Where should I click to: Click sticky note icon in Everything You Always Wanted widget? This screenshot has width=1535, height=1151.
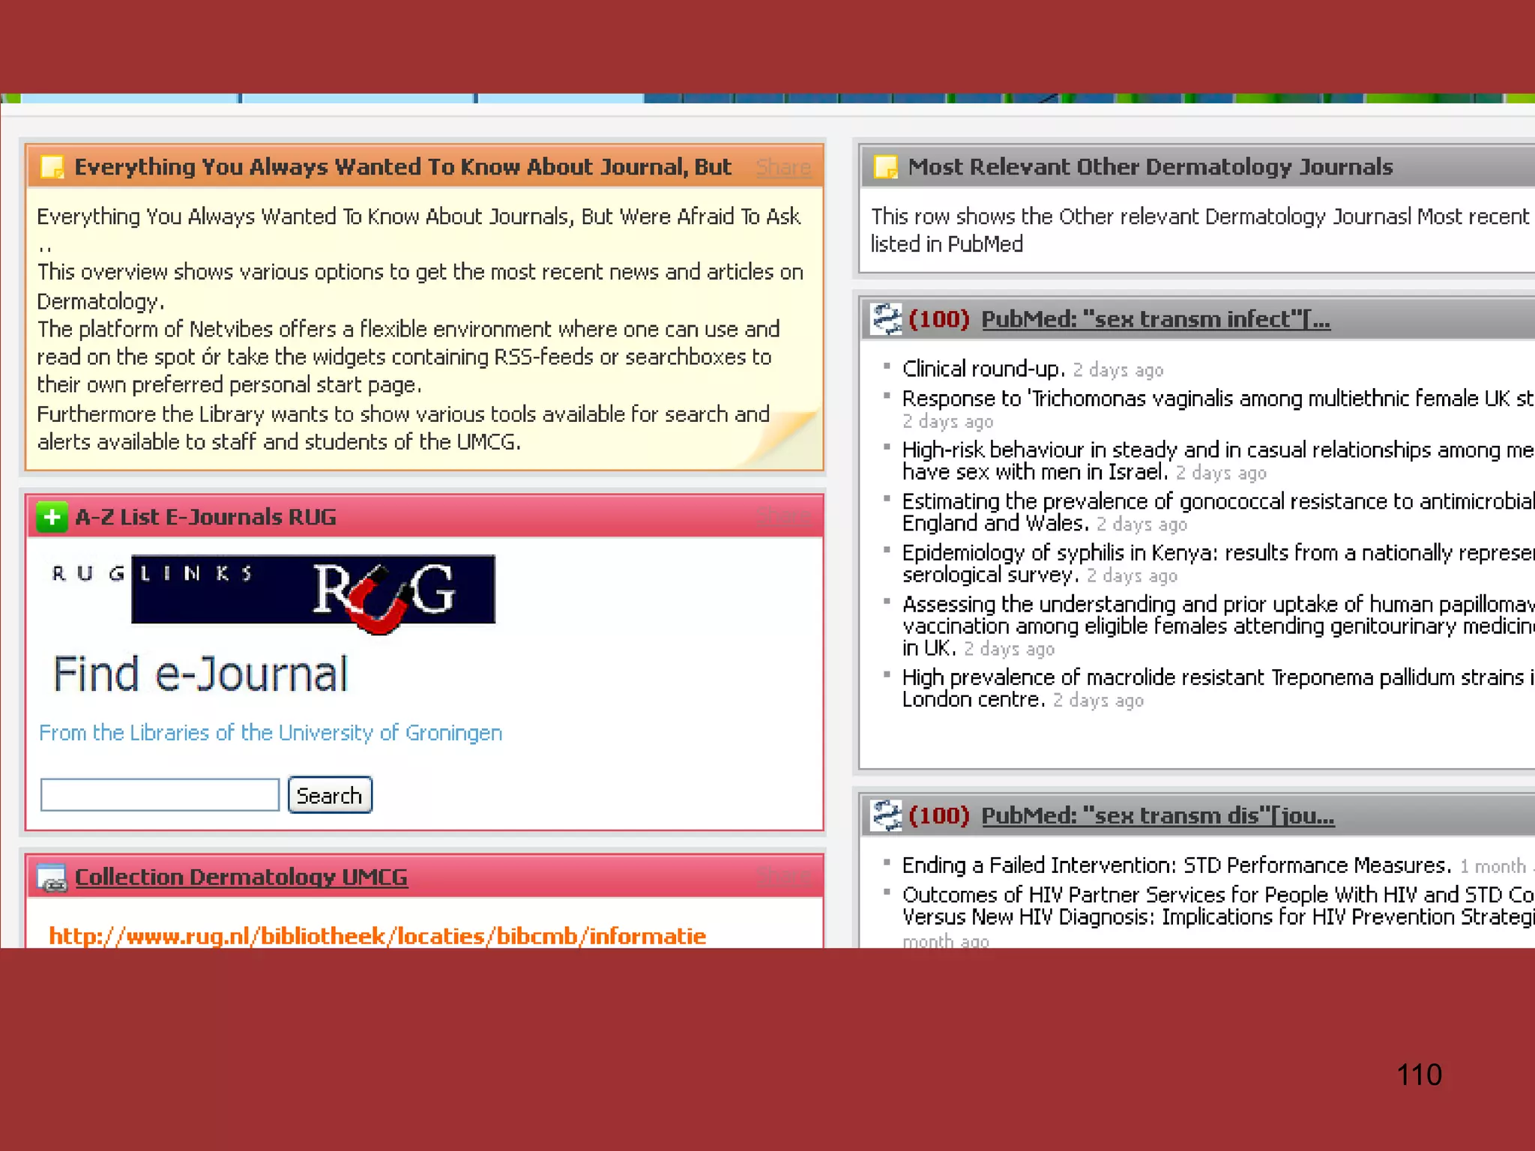tap(52, 166)
